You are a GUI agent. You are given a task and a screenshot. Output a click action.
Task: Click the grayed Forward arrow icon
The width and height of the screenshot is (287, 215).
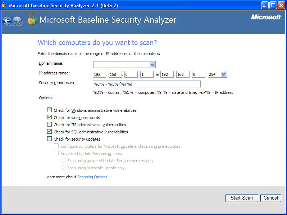[17, 20]
